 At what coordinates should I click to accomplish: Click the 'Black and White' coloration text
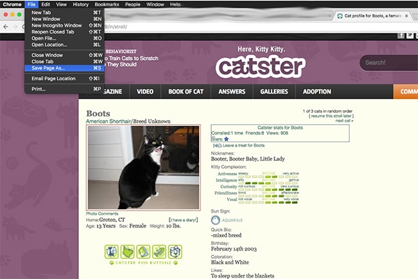pos(230,262)
